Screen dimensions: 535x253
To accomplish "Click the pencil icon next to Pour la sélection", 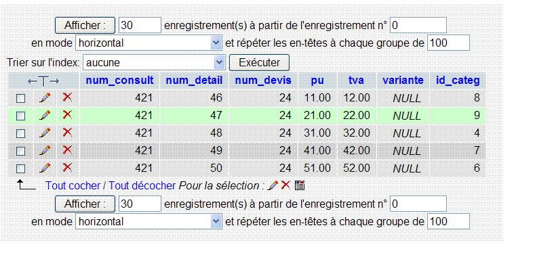I will click(x=273, y=185).
